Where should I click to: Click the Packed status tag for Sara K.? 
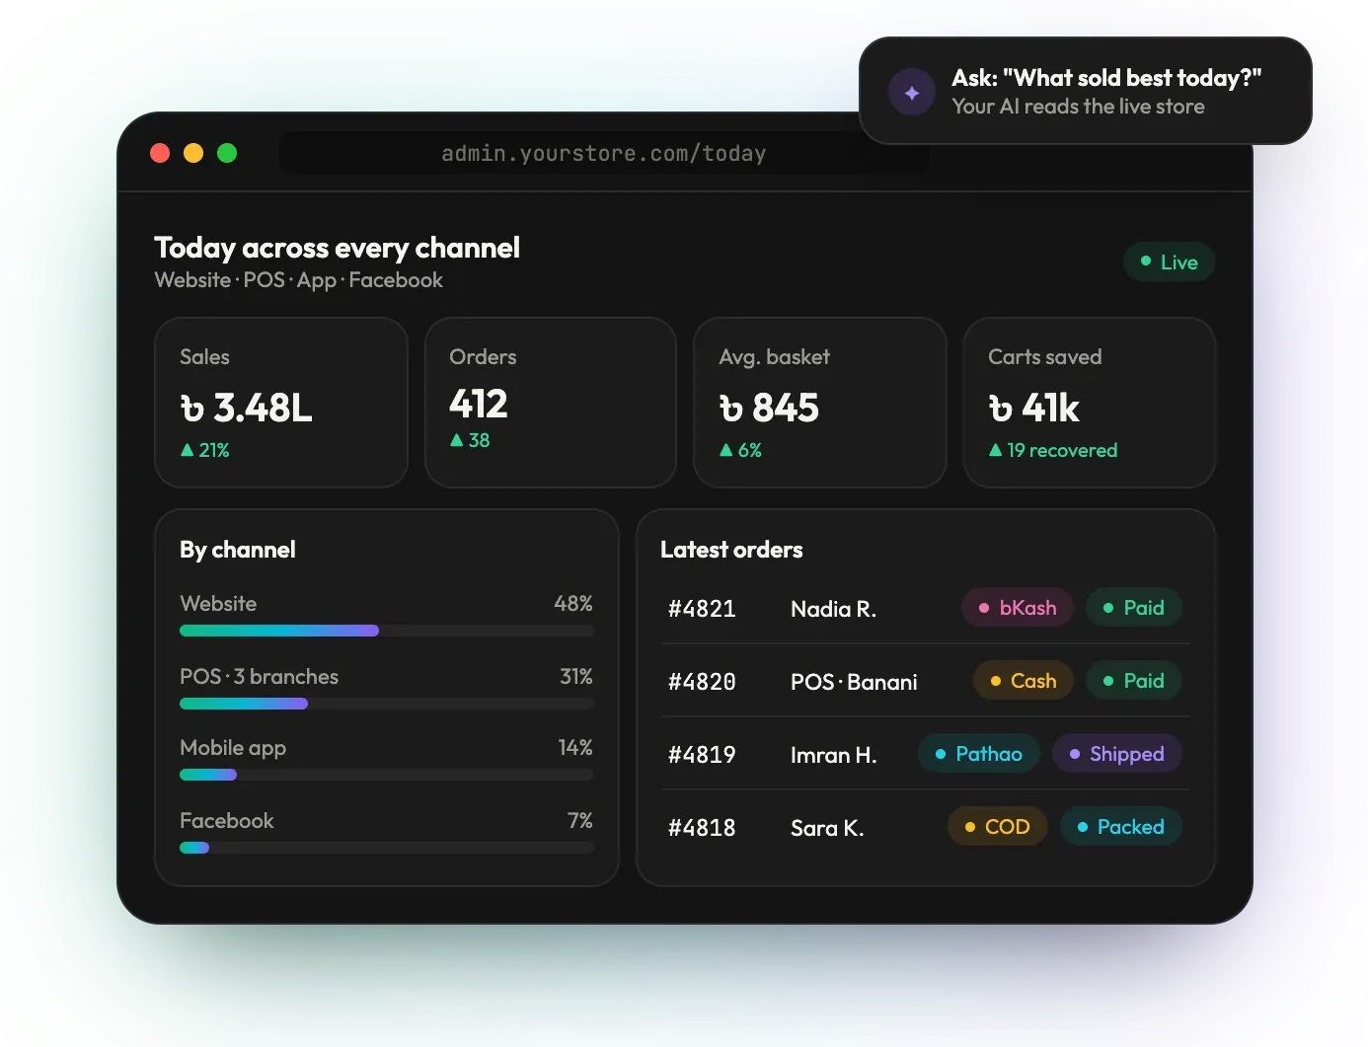(1121, 827)
